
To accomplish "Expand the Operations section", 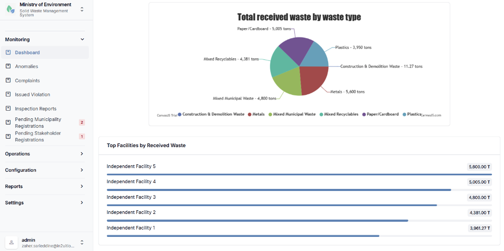I will (45, 154).
